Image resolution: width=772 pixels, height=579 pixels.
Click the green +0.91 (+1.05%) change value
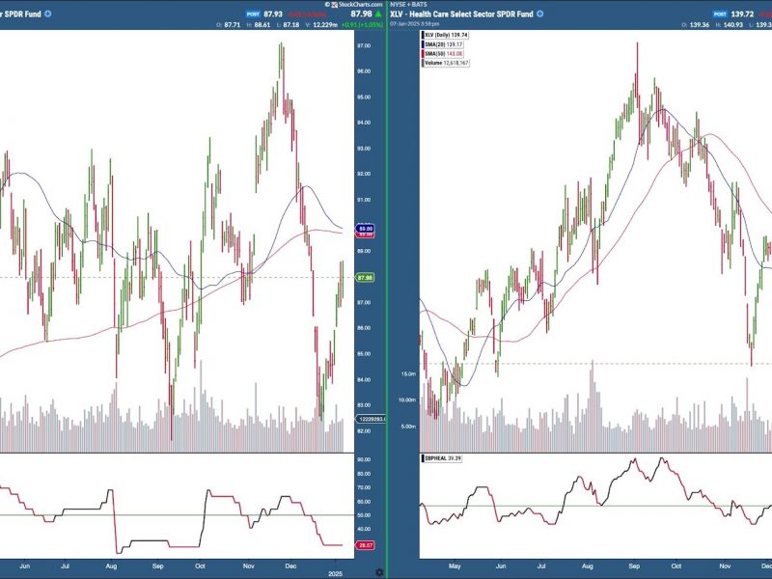[x=363, y=25]
